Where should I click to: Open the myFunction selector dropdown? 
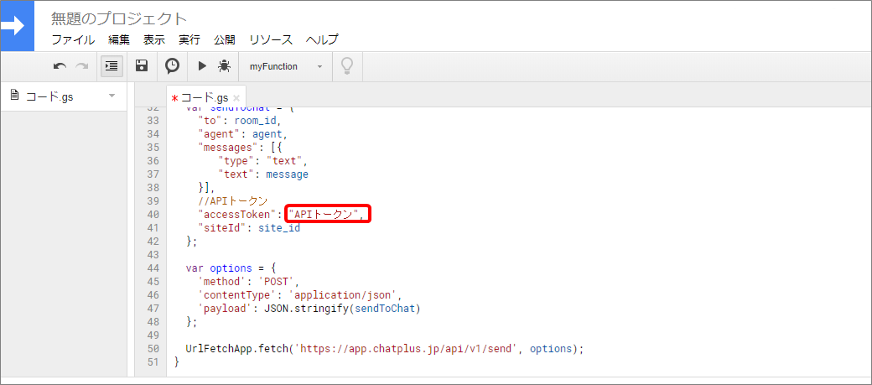point(286,66)
